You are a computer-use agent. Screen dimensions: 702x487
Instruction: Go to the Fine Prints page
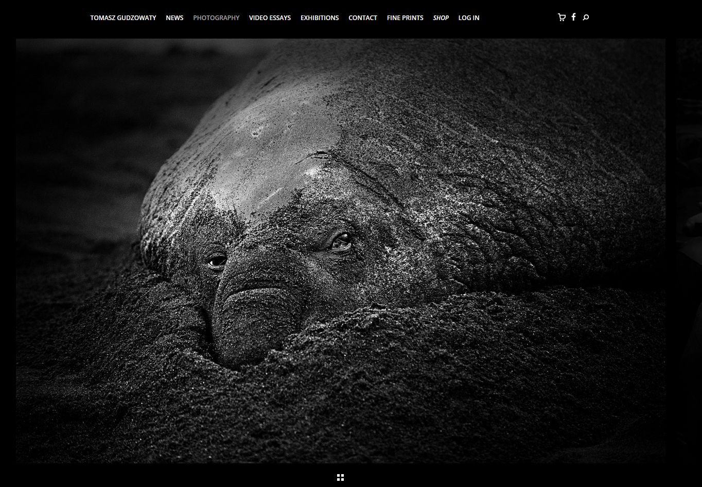tap(405, 18)
